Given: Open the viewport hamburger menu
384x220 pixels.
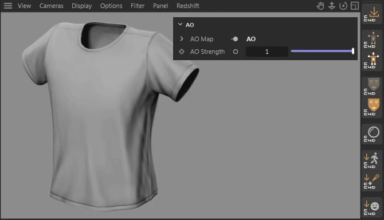Looking at the screenshot, I should click(8, 6).
